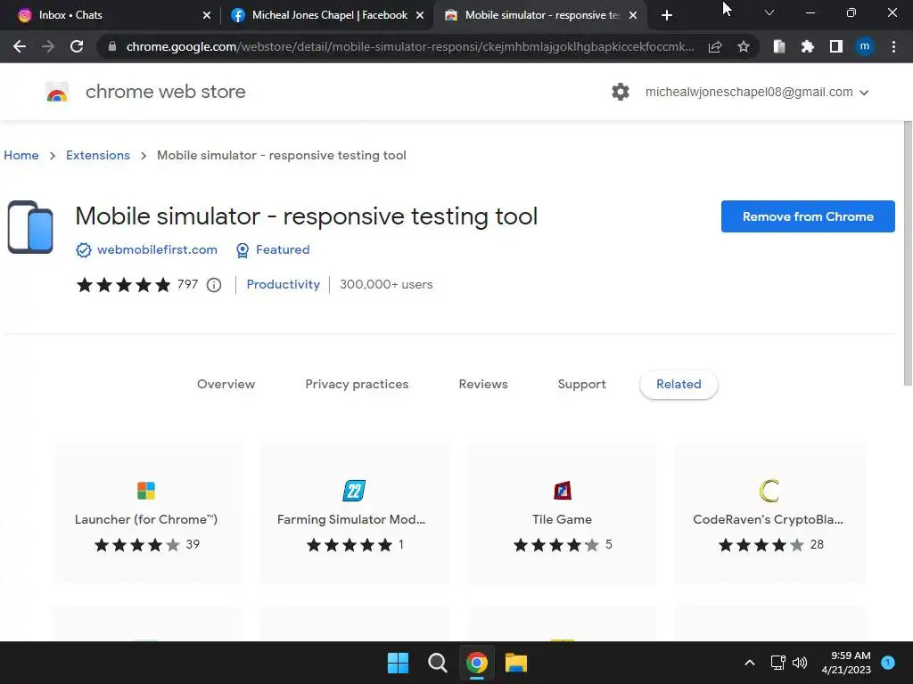This screenshot has height=684, width=913.
Task: Open the volume tray icon
Action: (x=800, y=663)
